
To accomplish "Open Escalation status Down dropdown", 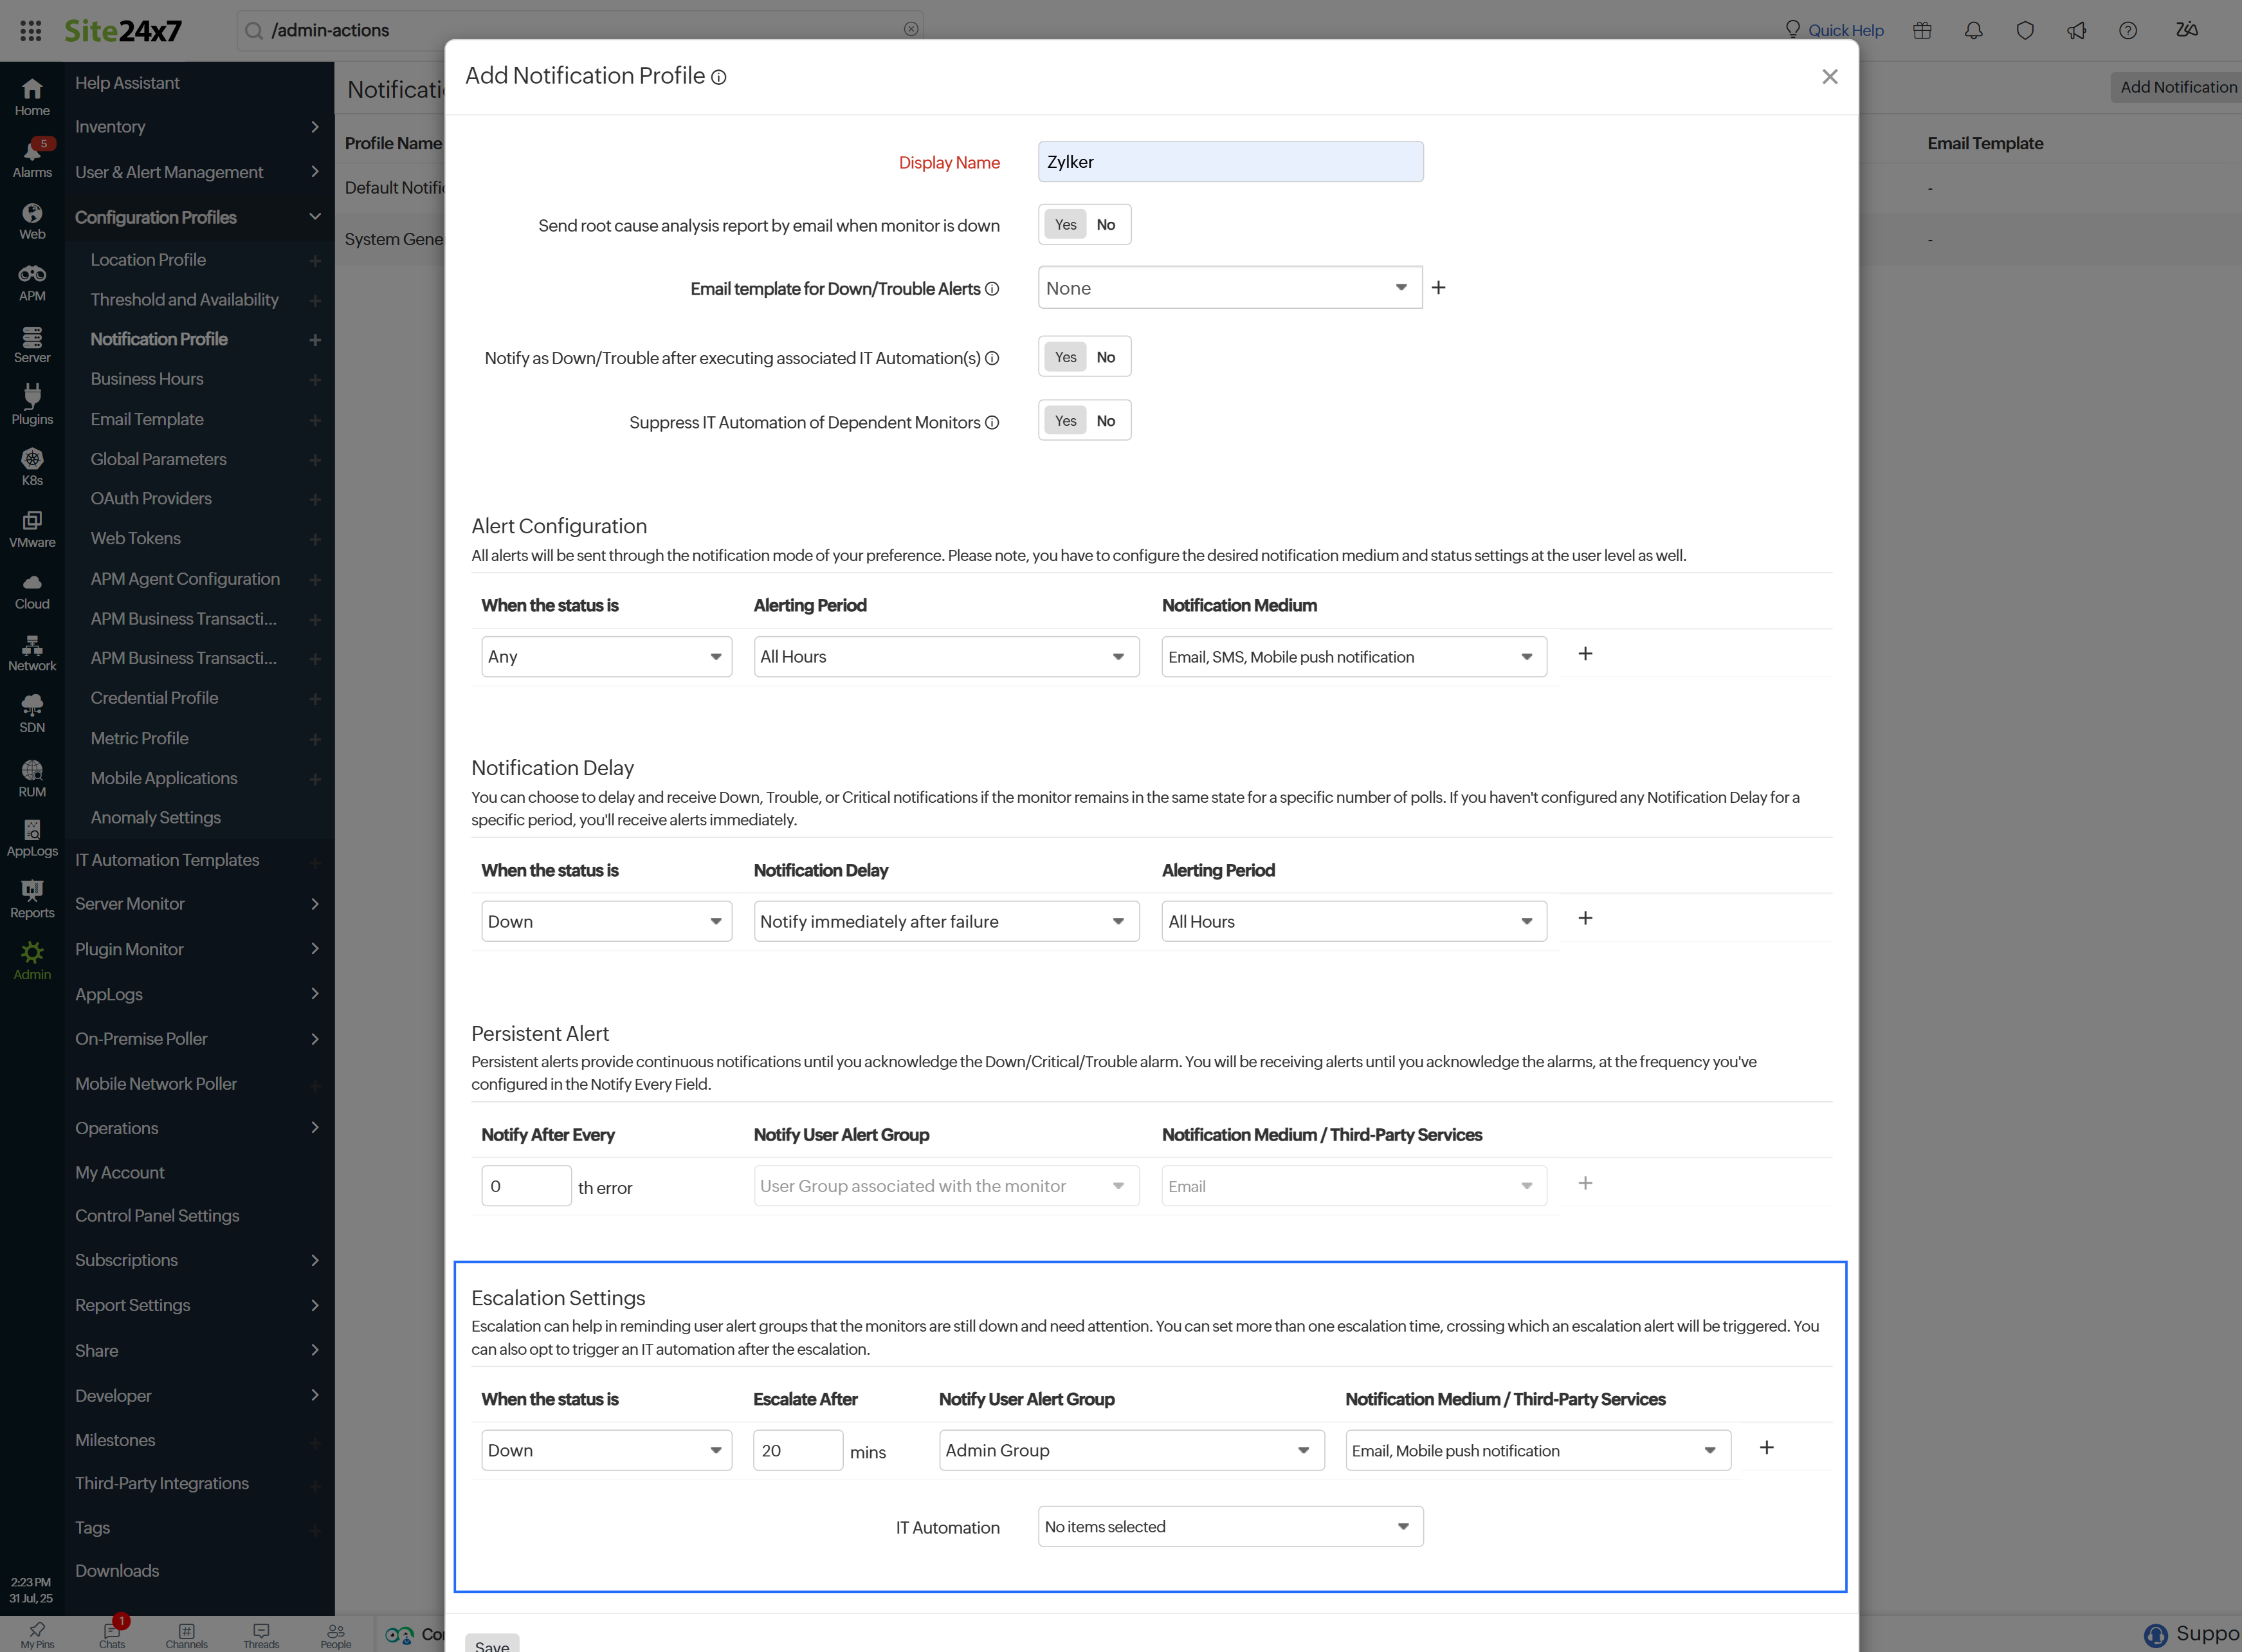I will (606, 1450).
